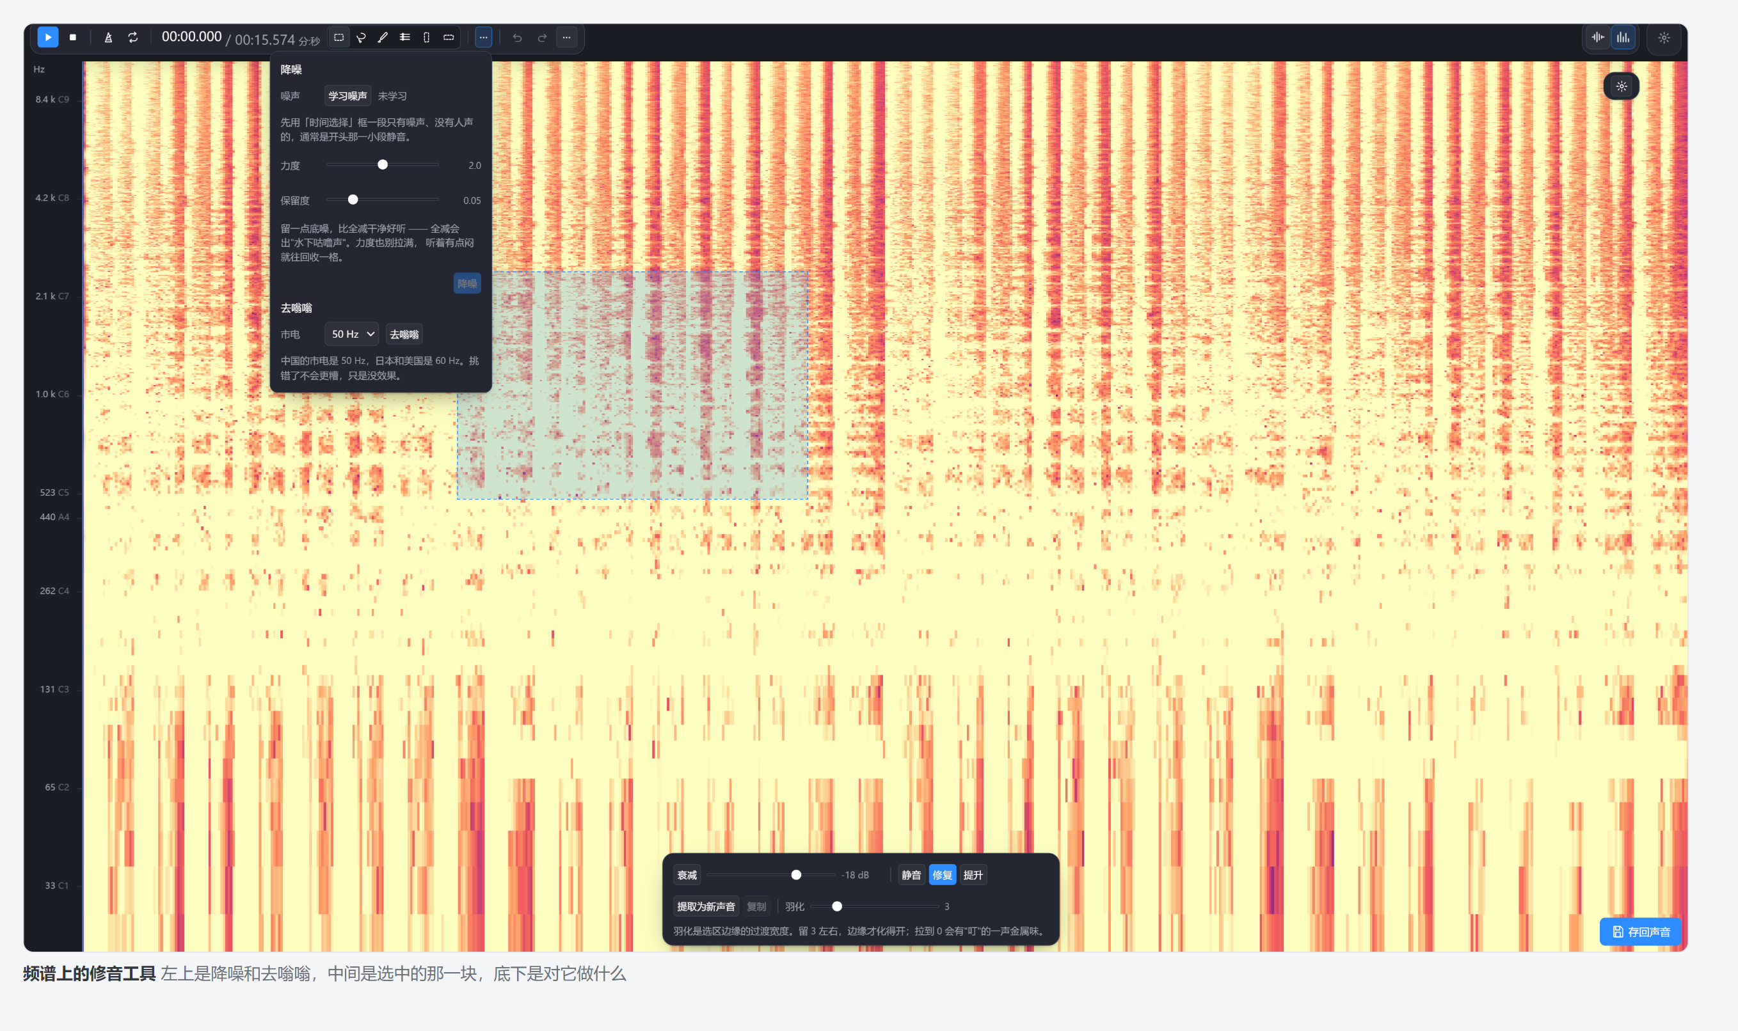Switch to waveform view
The height and width of the screenshot is (1031, 1738).
coord(1598,38)
